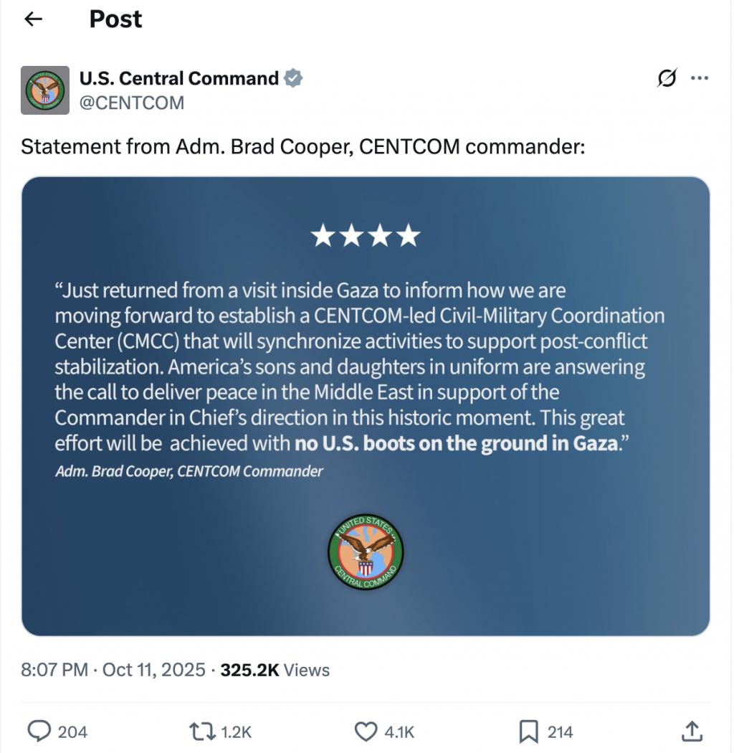734x753 pixels.
Task: Open U.S. Central Command display name
Action: pos(178,78)
